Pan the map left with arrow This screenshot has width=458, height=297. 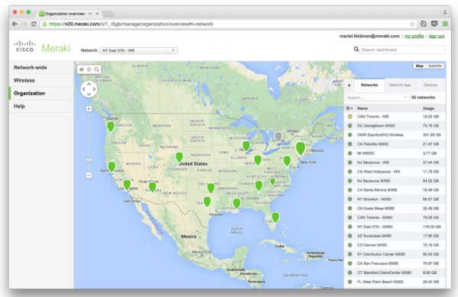pyautogui.click(x=84, y=89)
